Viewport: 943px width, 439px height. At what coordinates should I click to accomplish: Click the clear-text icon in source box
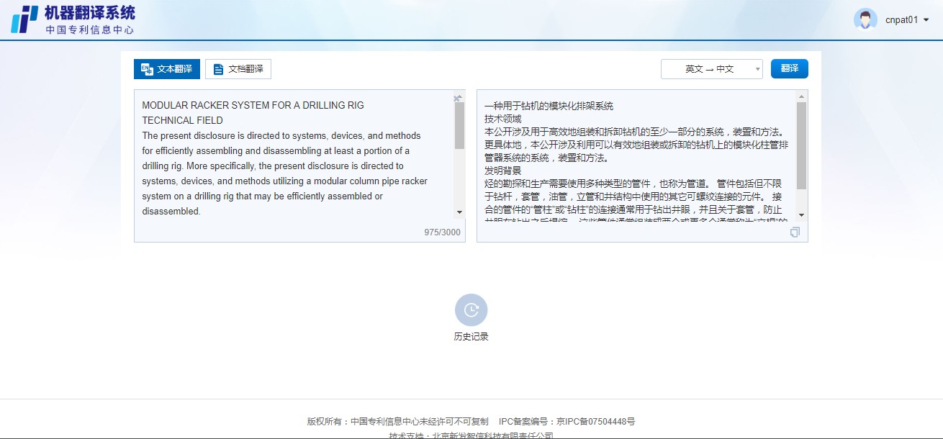point(457,99)
